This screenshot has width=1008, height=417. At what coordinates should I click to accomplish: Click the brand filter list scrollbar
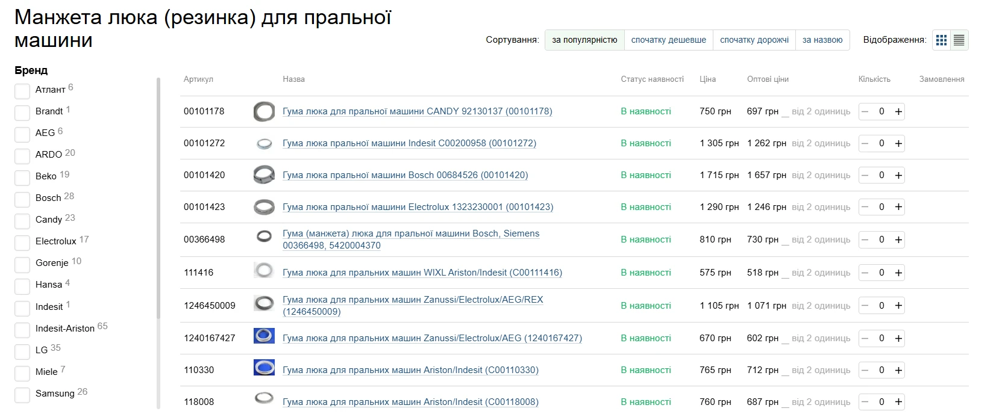[158, 199]
